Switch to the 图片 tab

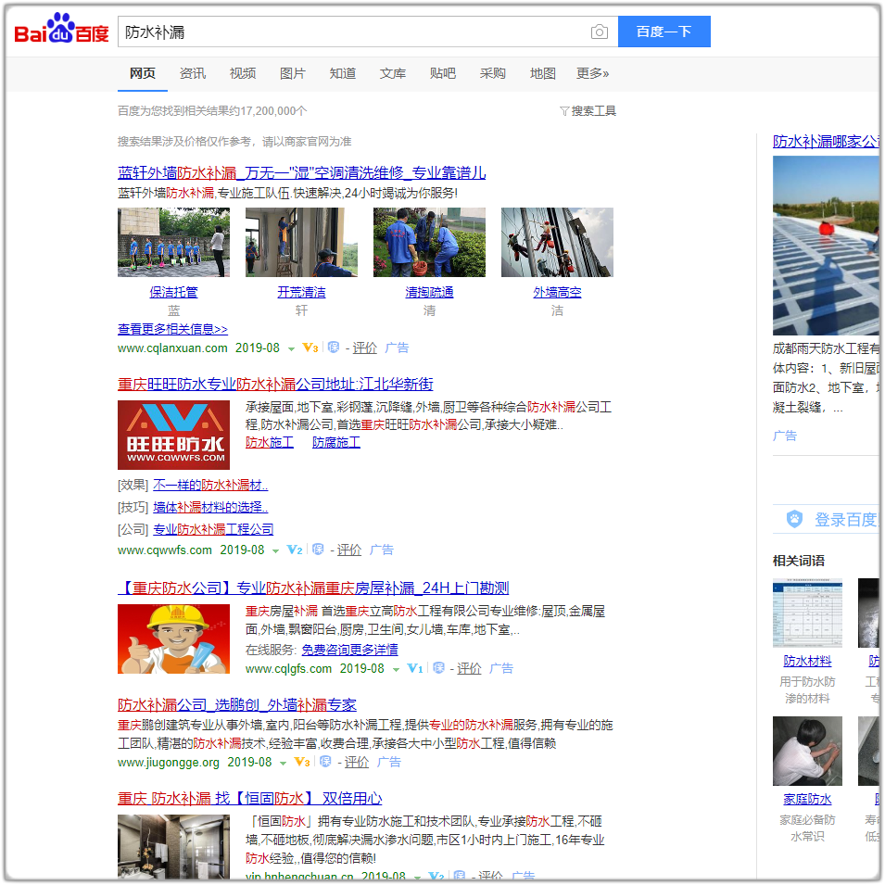point(293,73)
